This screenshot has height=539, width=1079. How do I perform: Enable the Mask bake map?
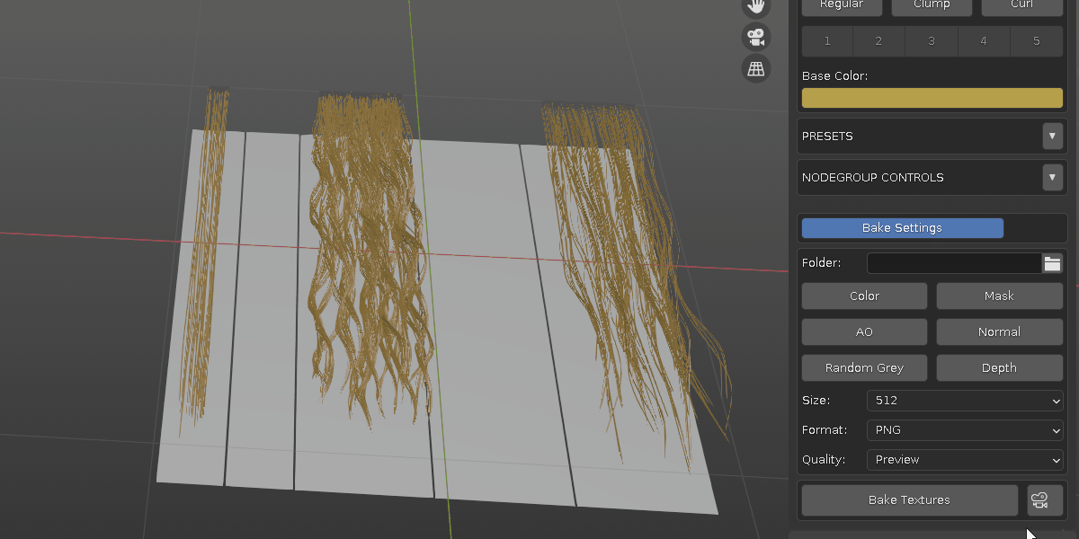999,296
